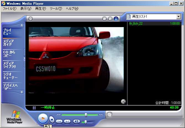Skip to the next track
The height and width of the screenshot is (128, 185).
coord(67,121)
